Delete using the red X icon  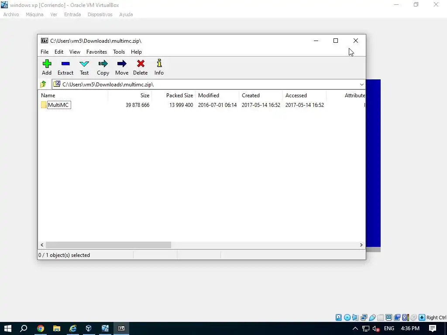click(141, 64)
